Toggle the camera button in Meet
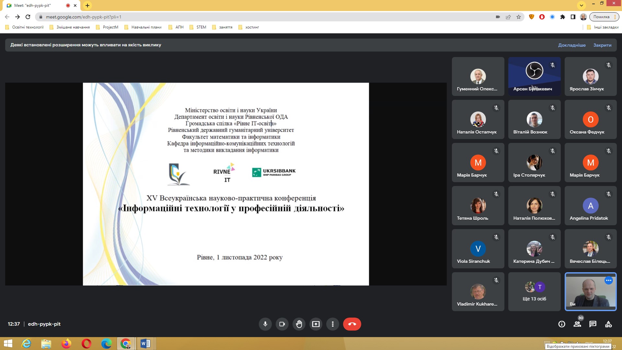 (x=282, y=324)
